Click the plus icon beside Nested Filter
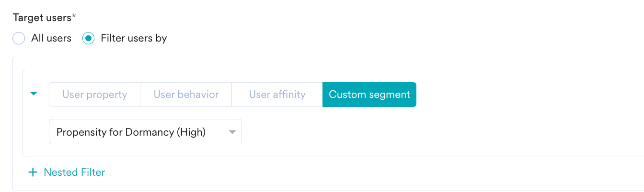Image resolution: width=644 pixels, height=192 pixels. click(x=33, y=172)
